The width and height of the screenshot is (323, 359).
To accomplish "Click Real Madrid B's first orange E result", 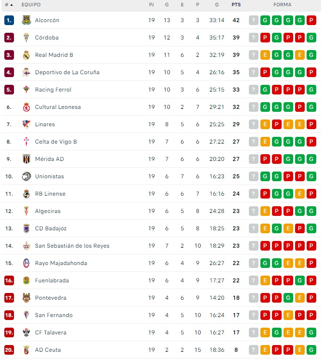I will 265,55.
